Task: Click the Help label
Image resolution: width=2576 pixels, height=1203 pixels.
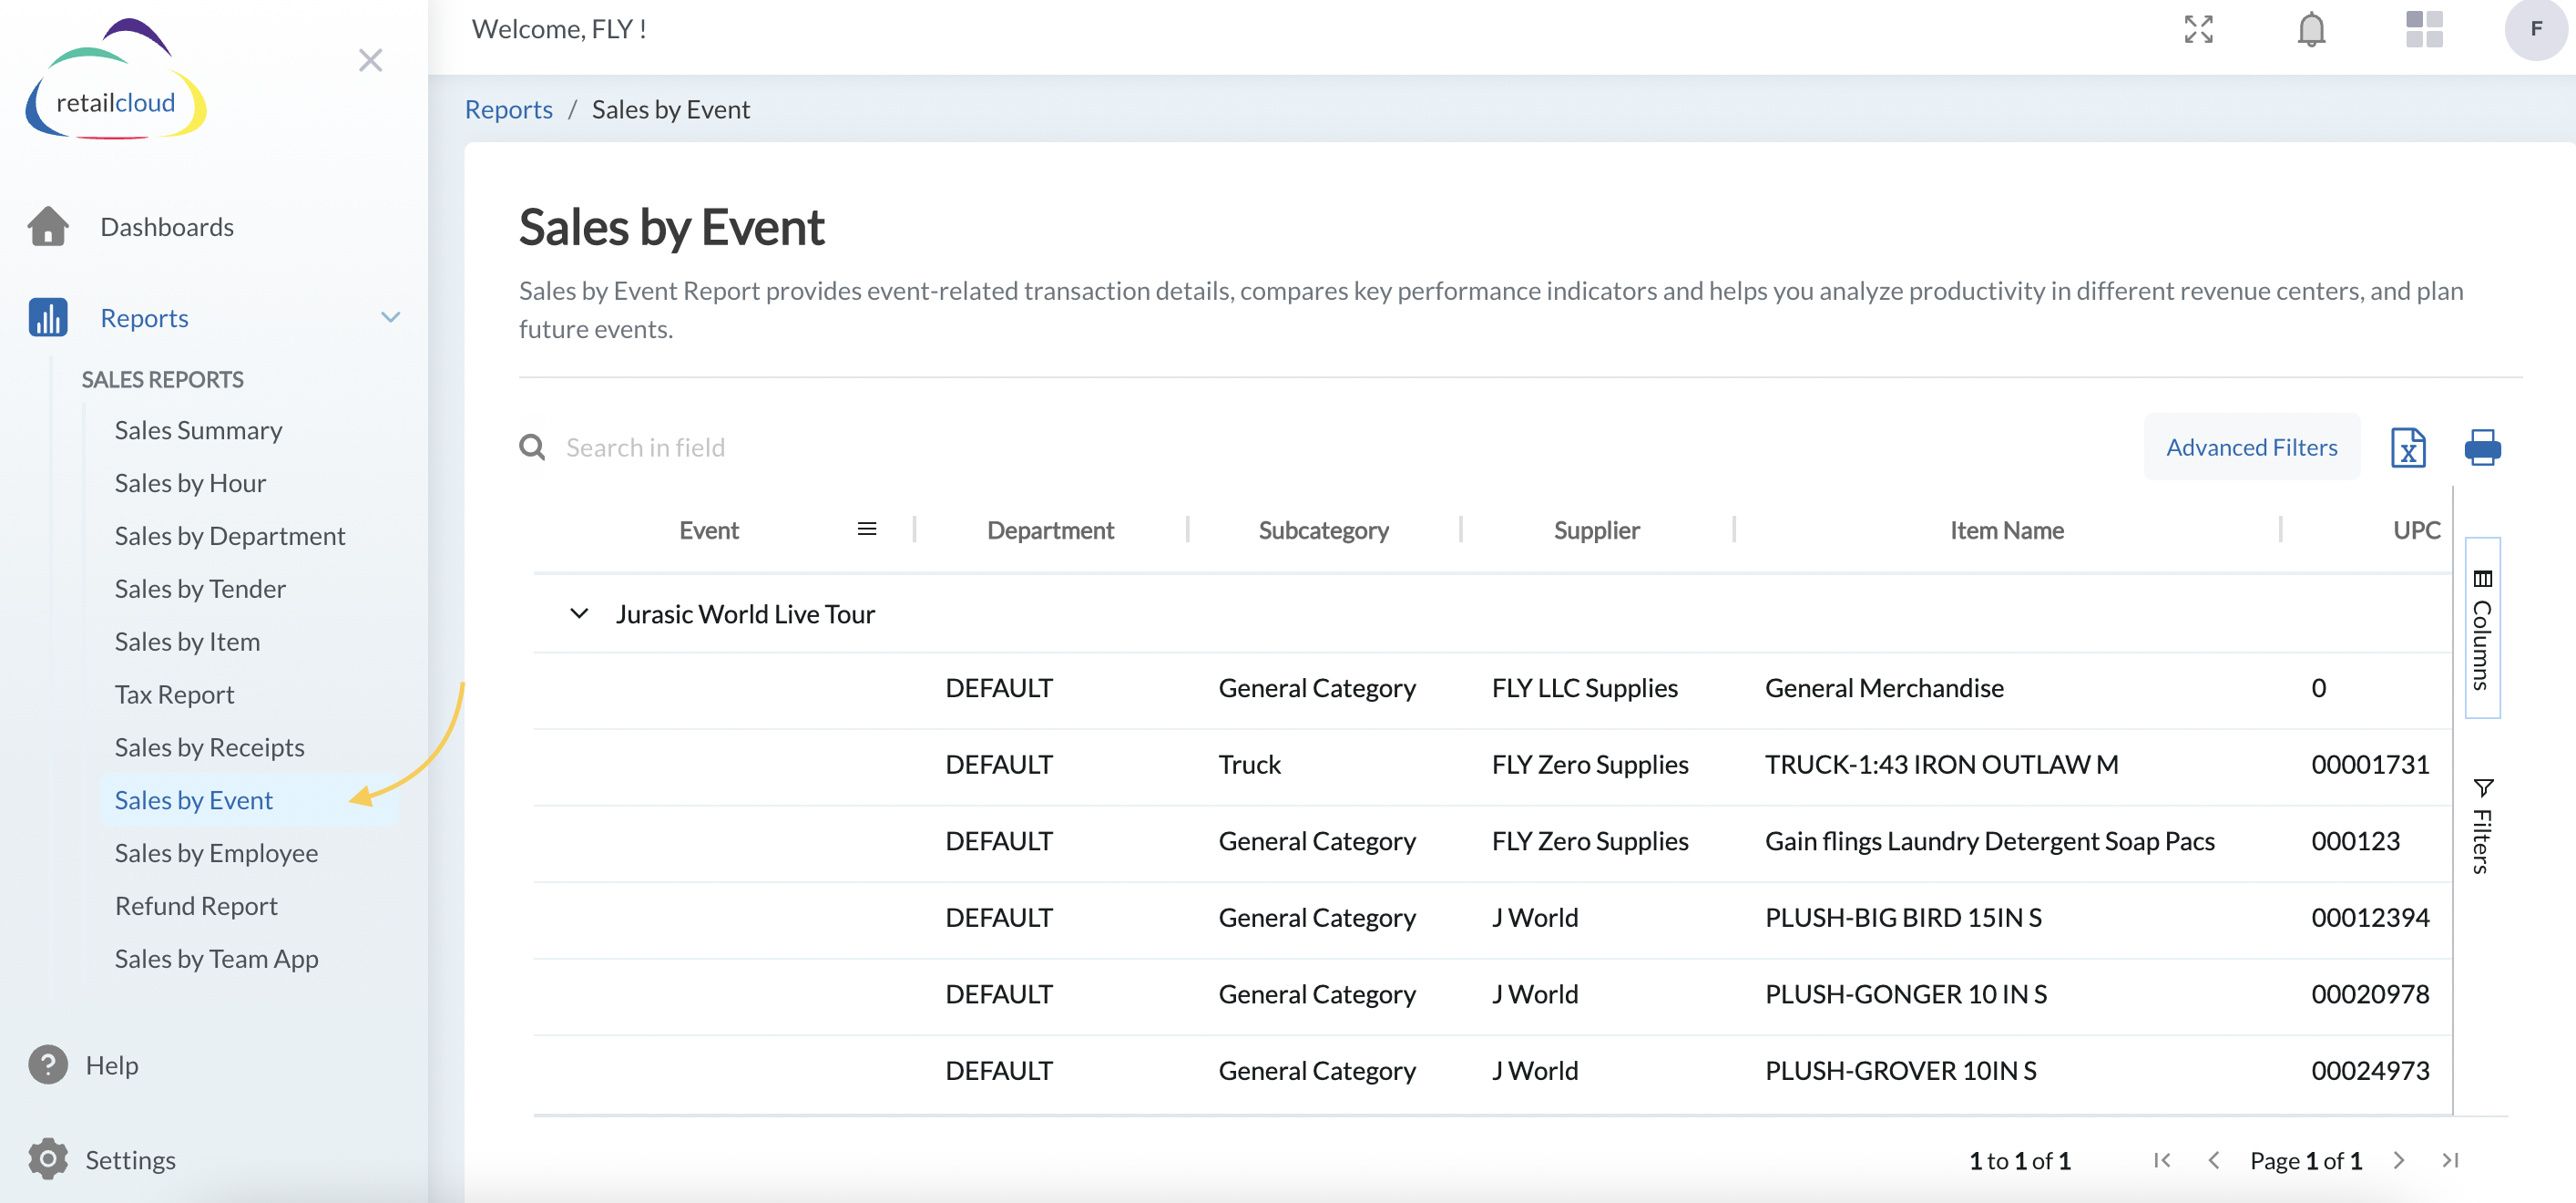Action: pos(112,1066)
